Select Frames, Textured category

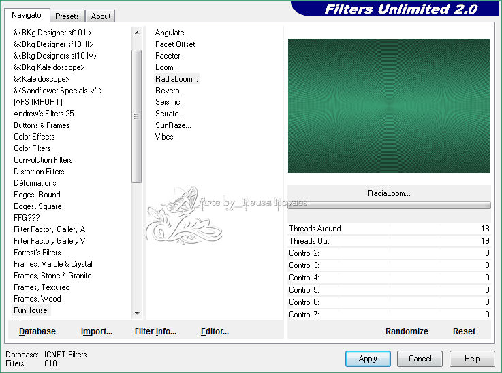42,287
